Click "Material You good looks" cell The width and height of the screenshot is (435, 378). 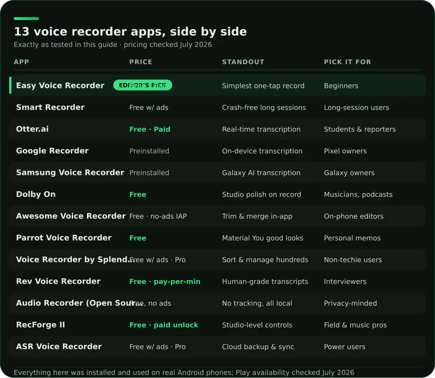click(x=262, y=238)
